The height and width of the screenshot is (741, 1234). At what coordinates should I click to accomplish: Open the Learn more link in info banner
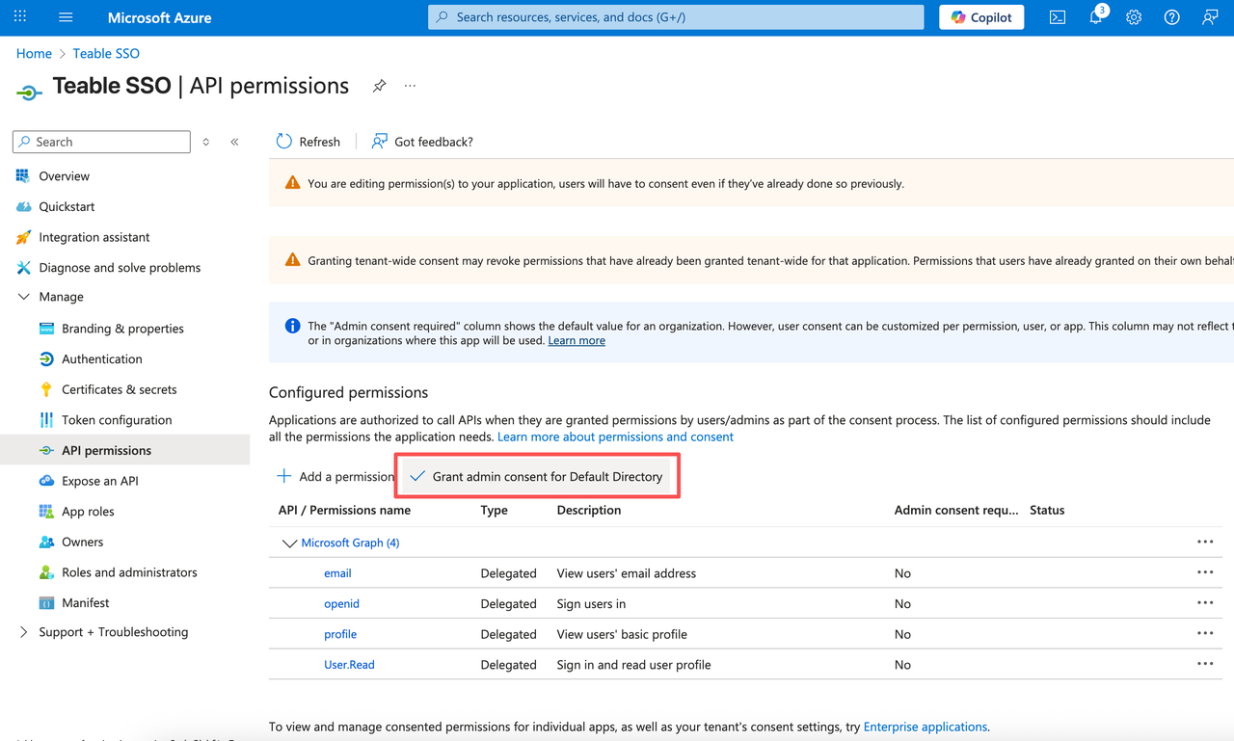coord(577,340)
